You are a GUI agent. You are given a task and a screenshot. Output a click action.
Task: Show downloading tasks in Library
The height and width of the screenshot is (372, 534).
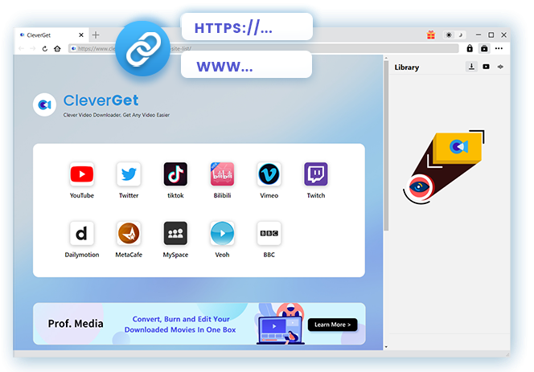(471, 67)
